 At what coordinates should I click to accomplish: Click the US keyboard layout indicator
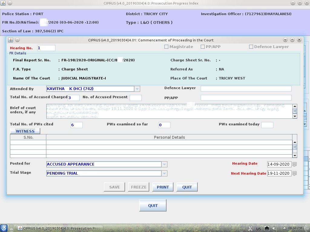[259, 228]
